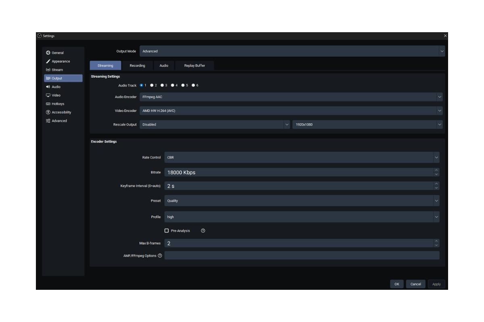
Task: Click the help icon beside AMF/FFmpeg Options
Action: (160, 256)
